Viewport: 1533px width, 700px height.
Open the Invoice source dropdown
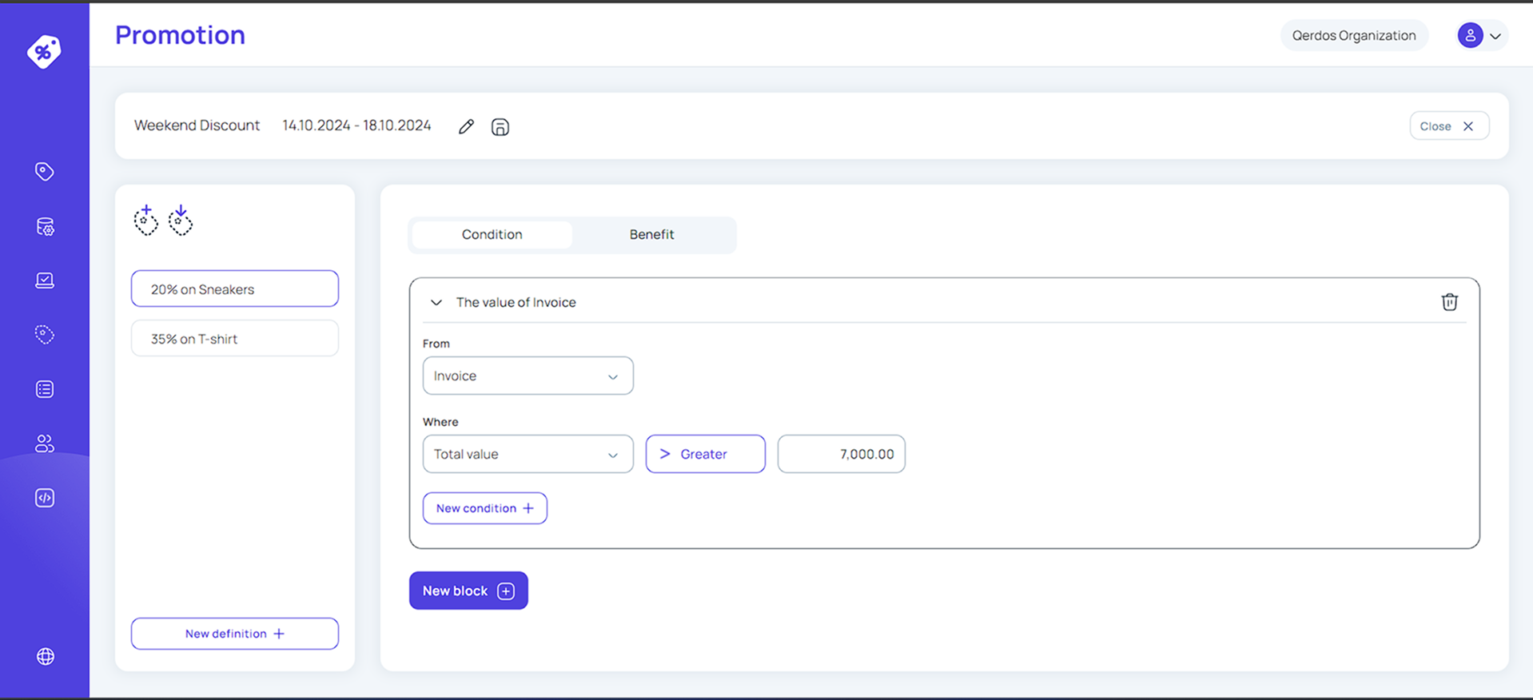(x=528, y=376)
